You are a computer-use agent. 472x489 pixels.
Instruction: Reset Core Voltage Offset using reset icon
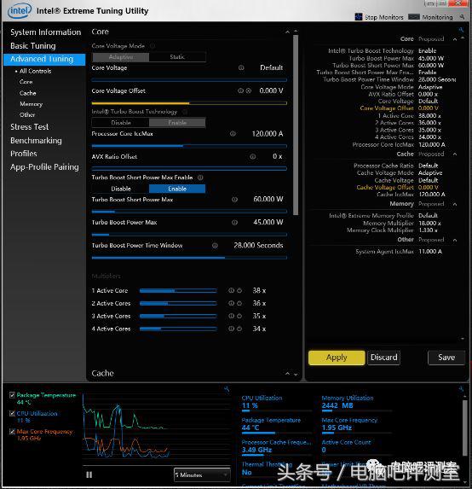click(x=249, y=90)
